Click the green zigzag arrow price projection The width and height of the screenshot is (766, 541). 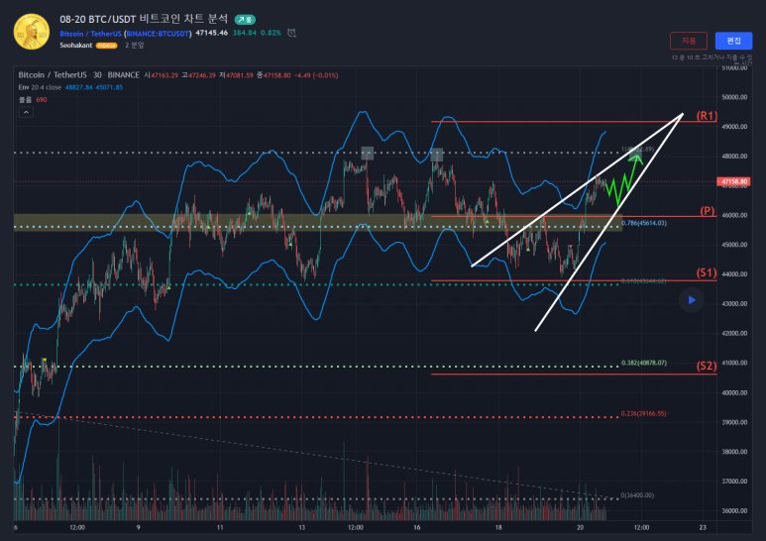626,179
